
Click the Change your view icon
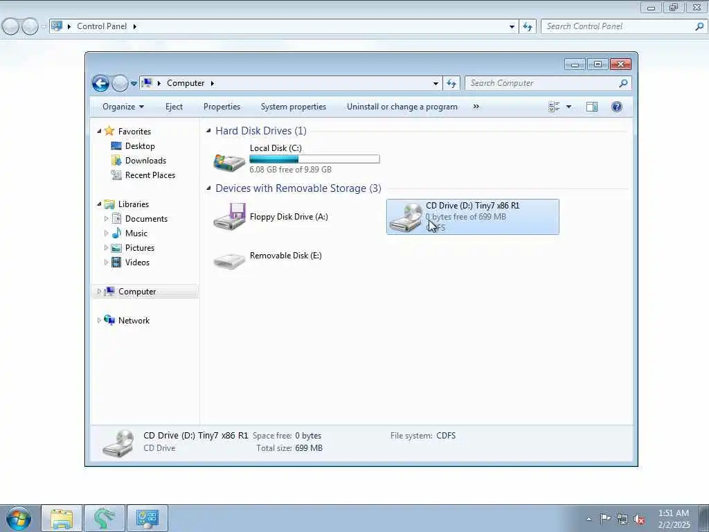pyautogui.click(x=554, y=107)
